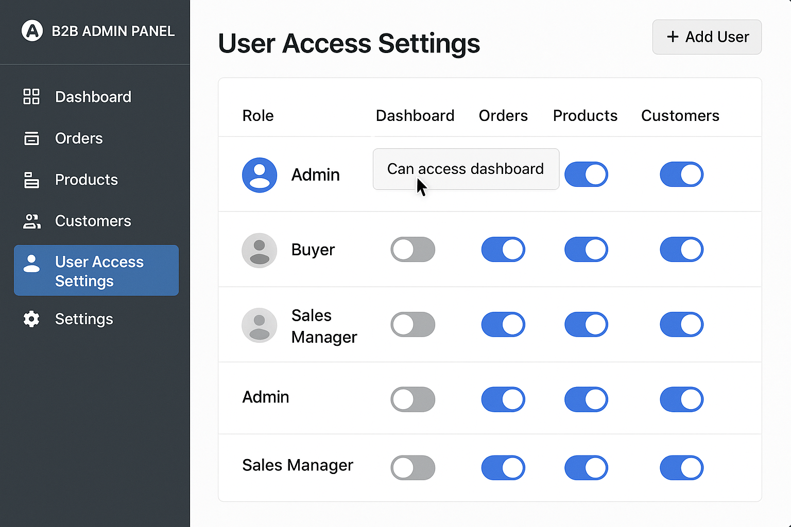Click the "Sales Manager" name beside the avatar
791x527 pixels.
click(324, 326)
